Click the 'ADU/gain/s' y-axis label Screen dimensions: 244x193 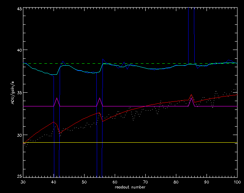pyautogui.click(x=13, y=92)
